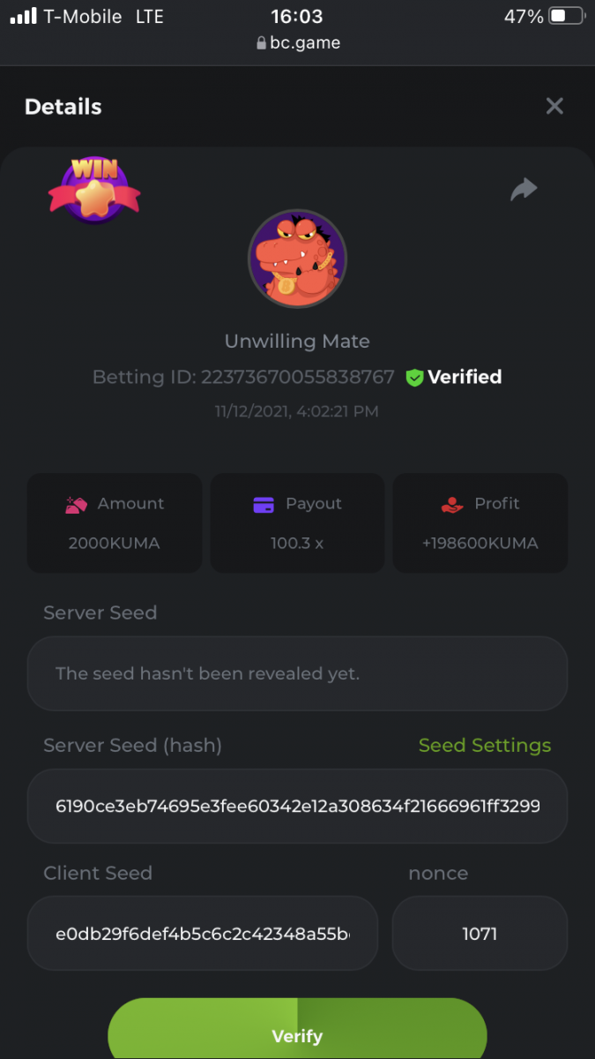Open the red crocodile avatar

point(297,259)
